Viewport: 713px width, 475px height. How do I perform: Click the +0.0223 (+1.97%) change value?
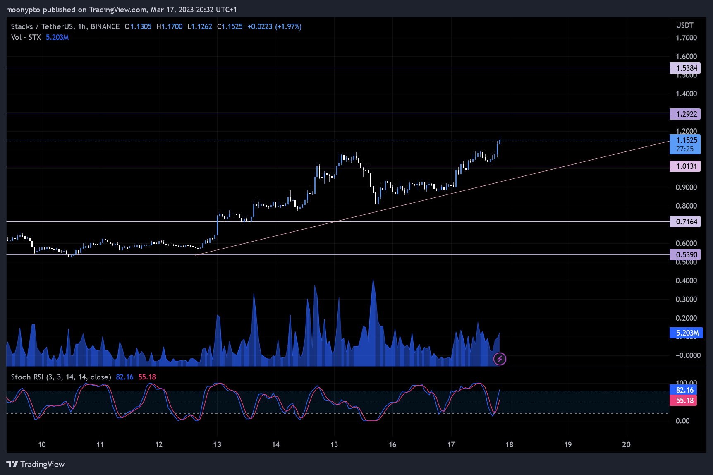pos(275,26)
